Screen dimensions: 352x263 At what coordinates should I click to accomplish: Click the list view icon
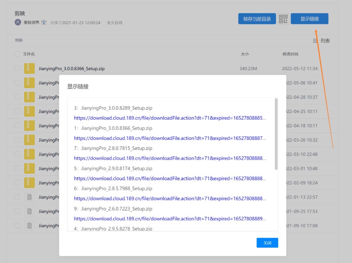315,41
